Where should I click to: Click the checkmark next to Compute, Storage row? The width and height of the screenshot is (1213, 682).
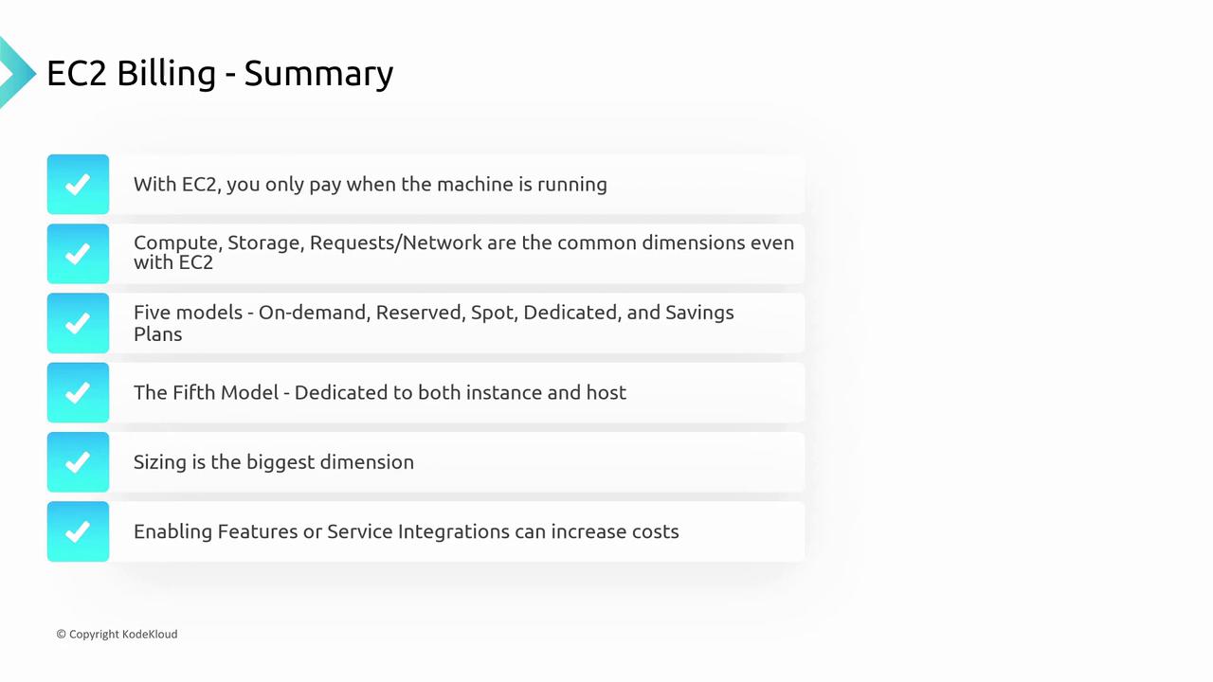78,254
